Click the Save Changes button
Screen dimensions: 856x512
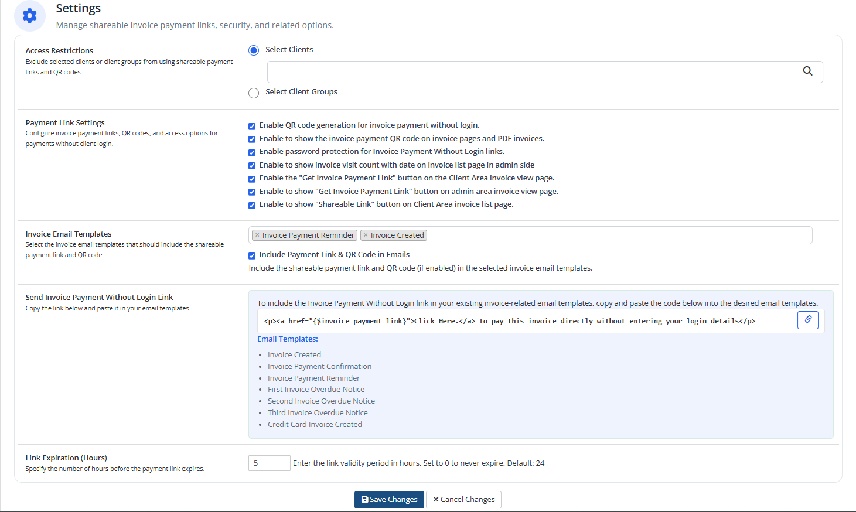389,500
